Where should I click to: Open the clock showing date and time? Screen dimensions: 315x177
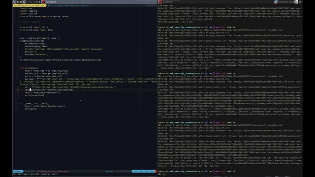point(286,2)
